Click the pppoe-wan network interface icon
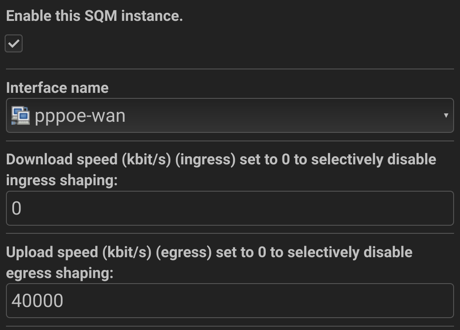The height and width of the screenshot is (330, 460). click(x=20, y=115)
